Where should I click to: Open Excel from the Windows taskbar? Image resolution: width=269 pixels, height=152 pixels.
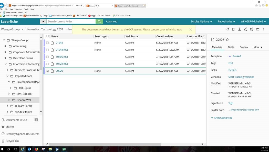64,149
